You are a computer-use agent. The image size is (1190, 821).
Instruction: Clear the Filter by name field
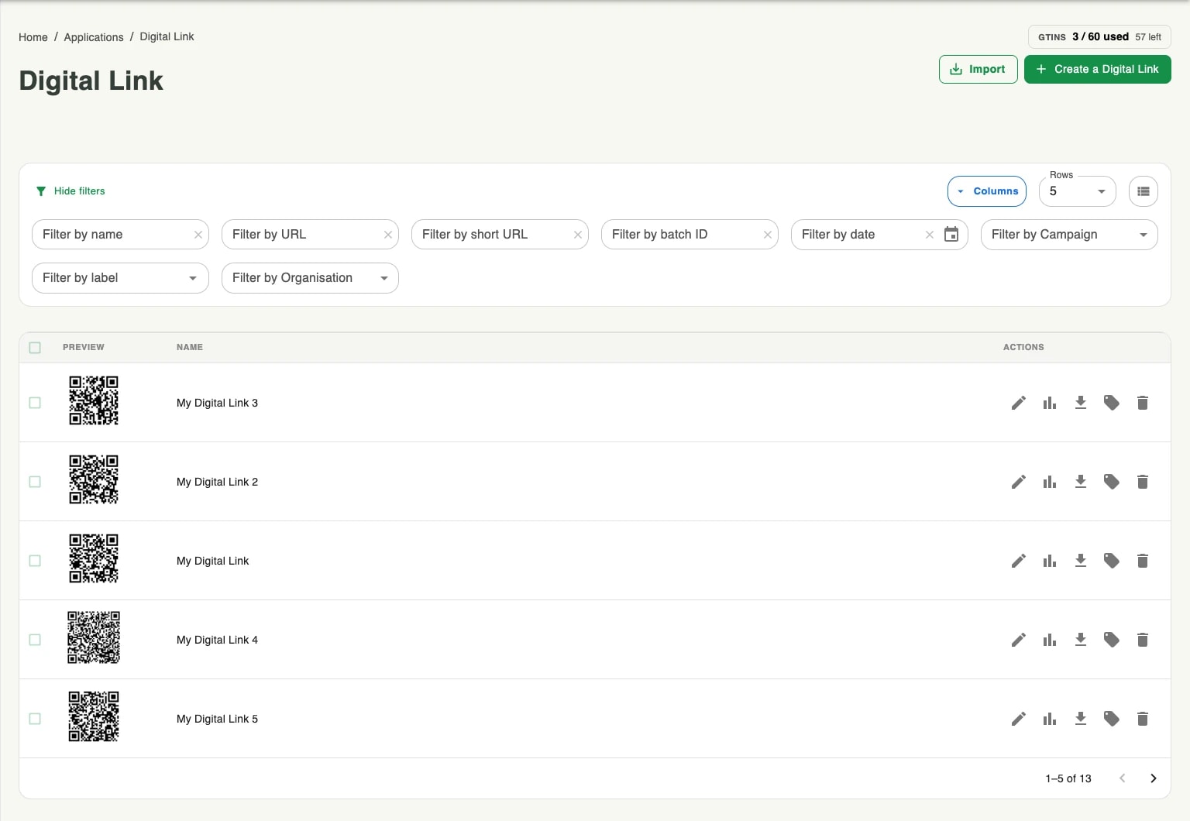coord(198,235)
